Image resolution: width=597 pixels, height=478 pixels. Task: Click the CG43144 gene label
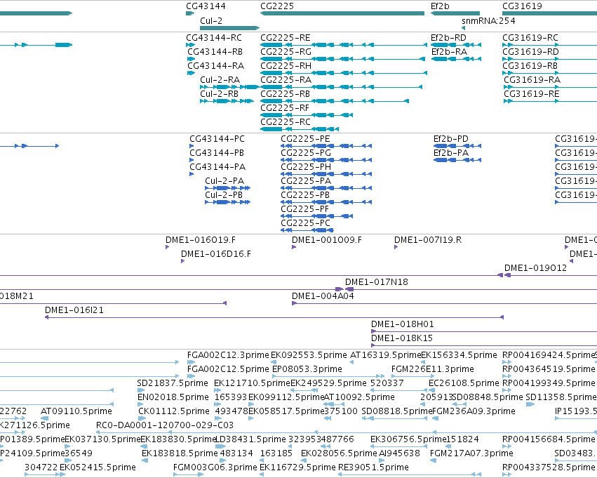(206, 6)
